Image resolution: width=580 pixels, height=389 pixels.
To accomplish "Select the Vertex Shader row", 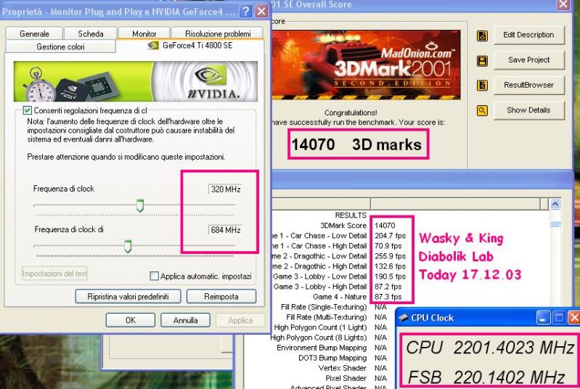I will click(353, 368).
